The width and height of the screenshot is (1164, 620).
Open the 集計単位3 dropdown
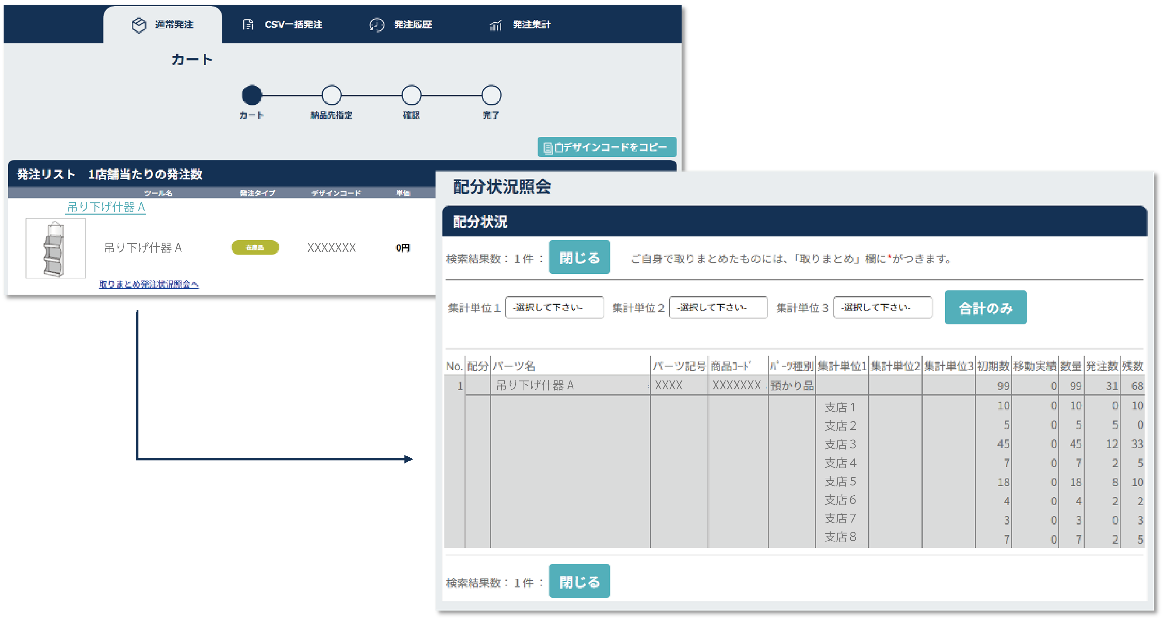[x=882, y=308]
